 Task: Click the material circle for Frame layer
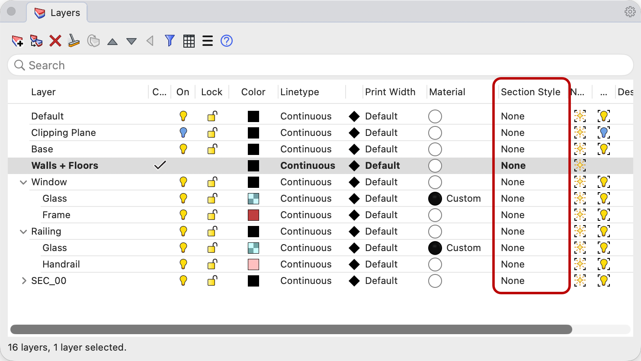[x=435, y=215]
